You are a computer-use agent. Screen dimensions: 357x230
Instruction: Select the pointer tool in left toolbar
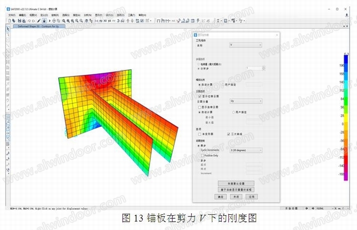tap(8, 29)
